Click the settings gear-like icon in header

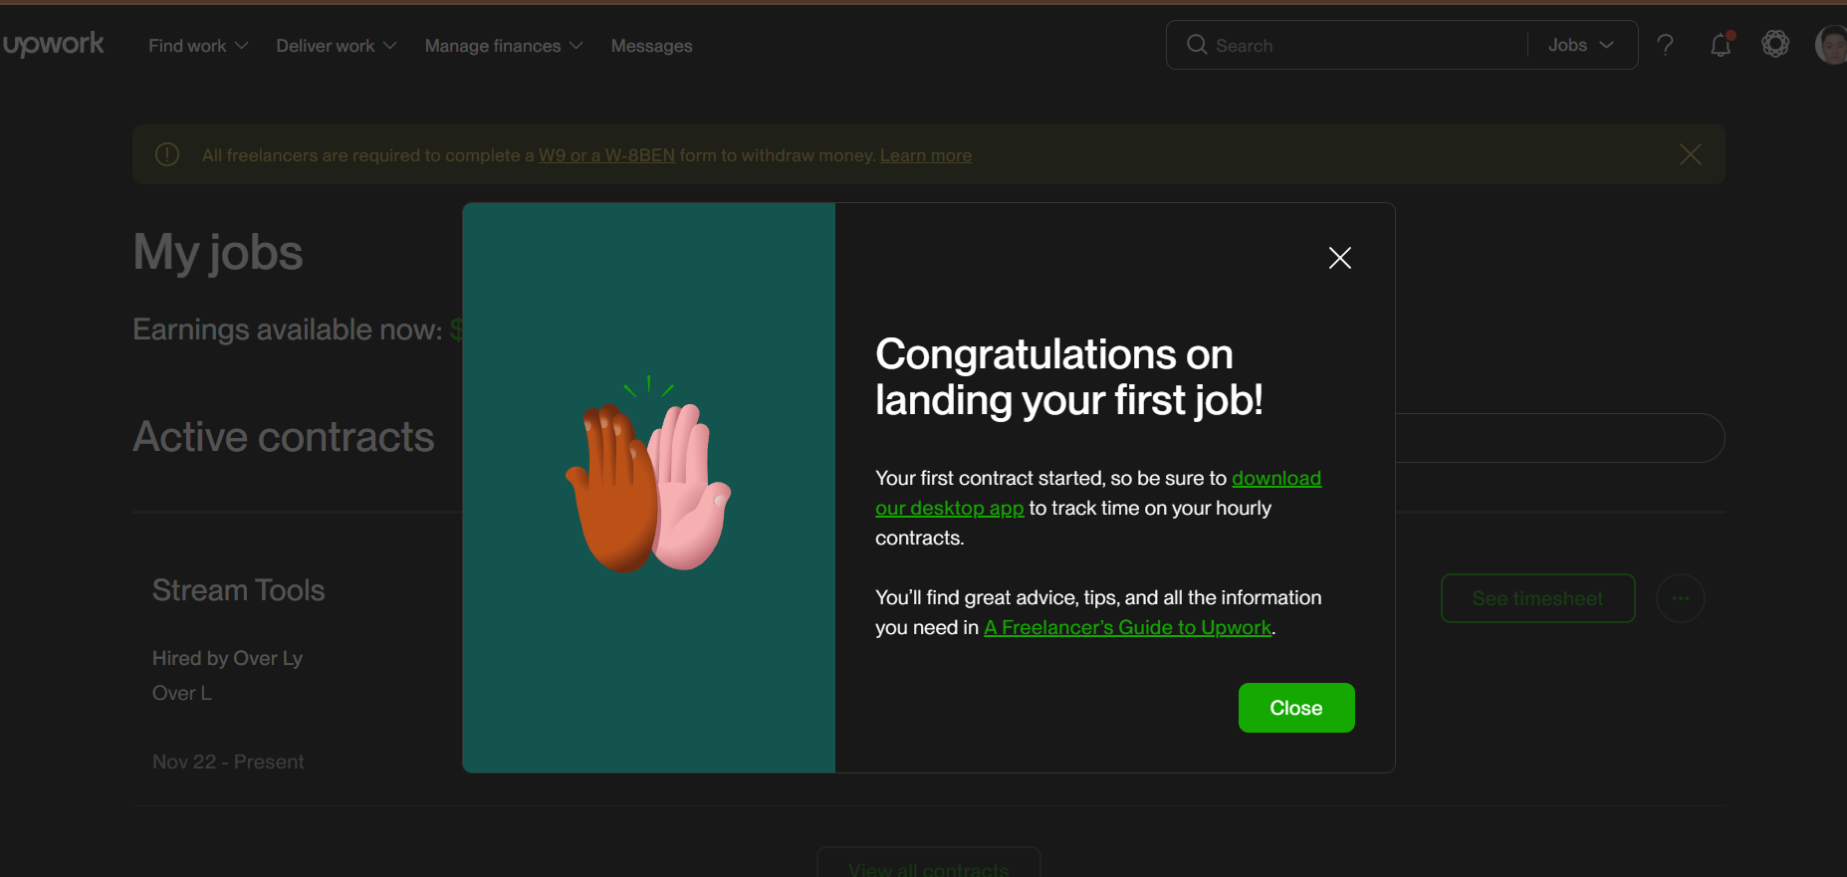coord(1775,44)
